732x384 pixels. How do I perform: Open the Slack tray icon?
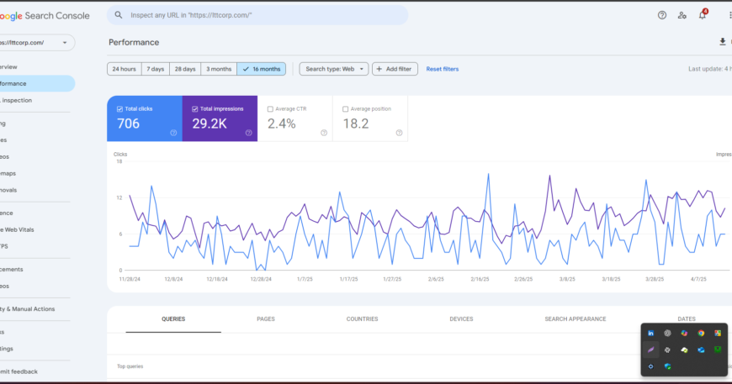[x=667, y=350]
